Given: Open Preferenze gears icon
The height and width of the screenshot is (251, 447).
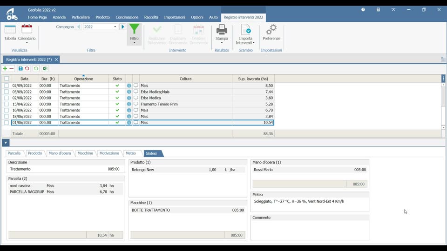Looking at the screenshot, I should (x=271, y=29).
